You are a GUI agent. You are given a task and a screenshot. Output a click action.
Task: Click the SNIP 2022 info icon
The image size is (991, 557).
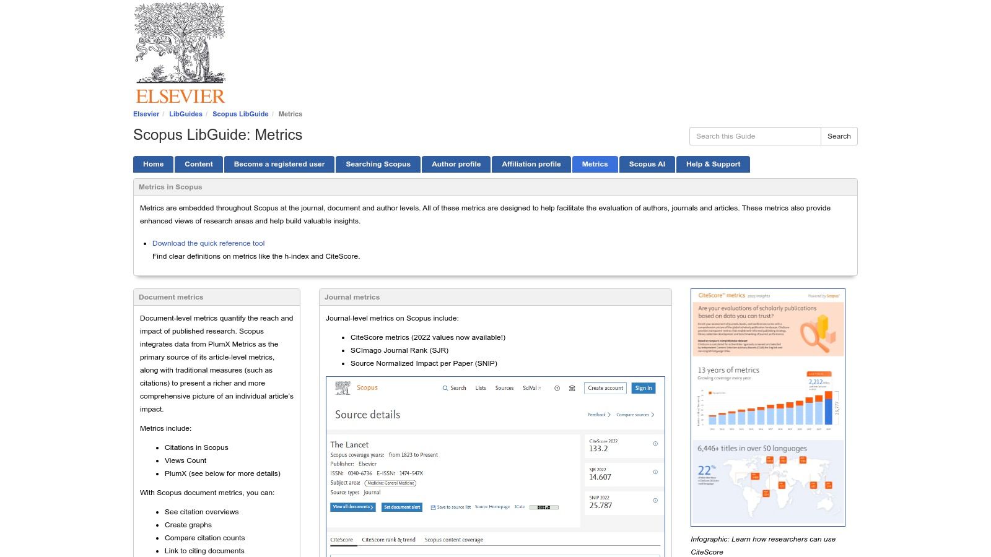click(x=655, y=499)
